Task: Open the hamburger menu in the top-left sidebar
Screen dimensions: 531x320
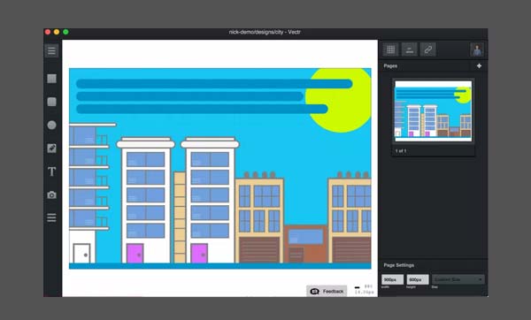Action: pyautogui.click(x=51, y=50)
